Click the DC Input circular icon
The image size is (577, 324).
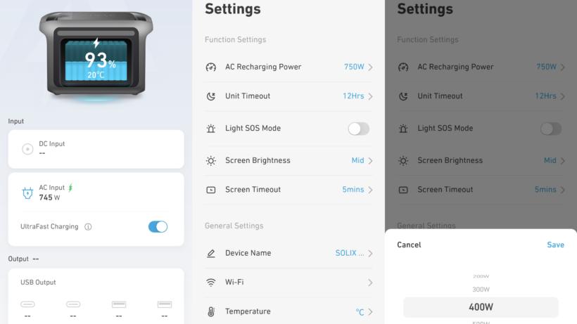click(x=27, y=149)
